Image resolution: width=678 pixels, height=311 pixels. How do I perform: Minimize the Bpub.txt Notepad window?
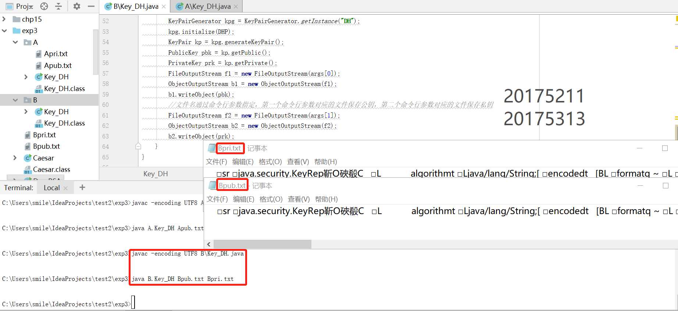pyautogui.click(x=640, y=185)
